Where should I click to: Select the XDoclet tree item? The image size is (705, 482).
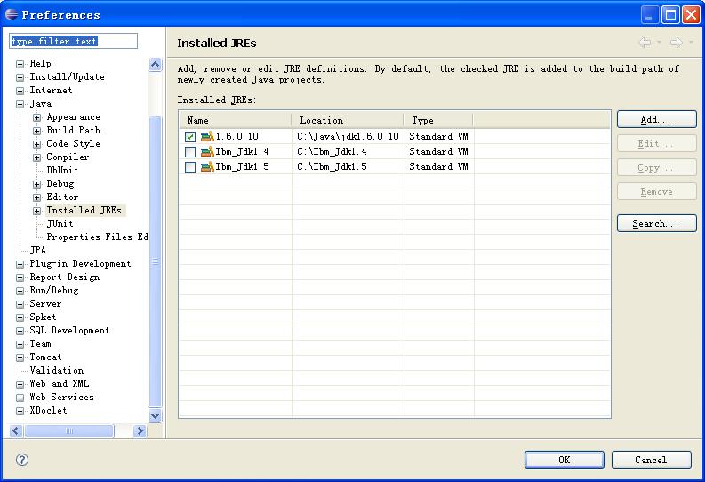click(48, 411)
